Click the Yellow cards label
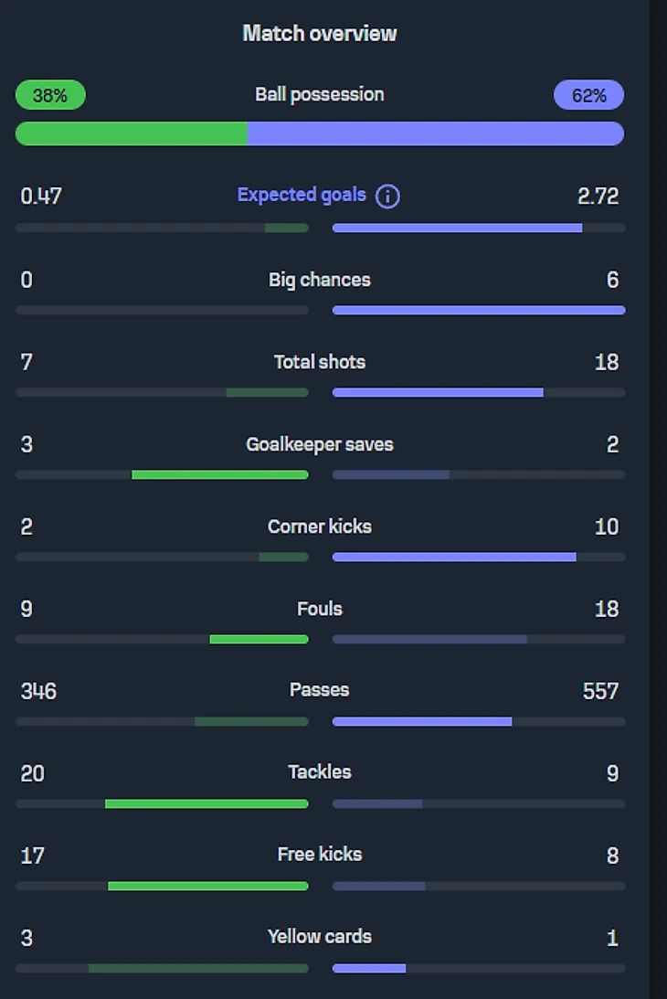667x999 pixels. pos(320,936)
